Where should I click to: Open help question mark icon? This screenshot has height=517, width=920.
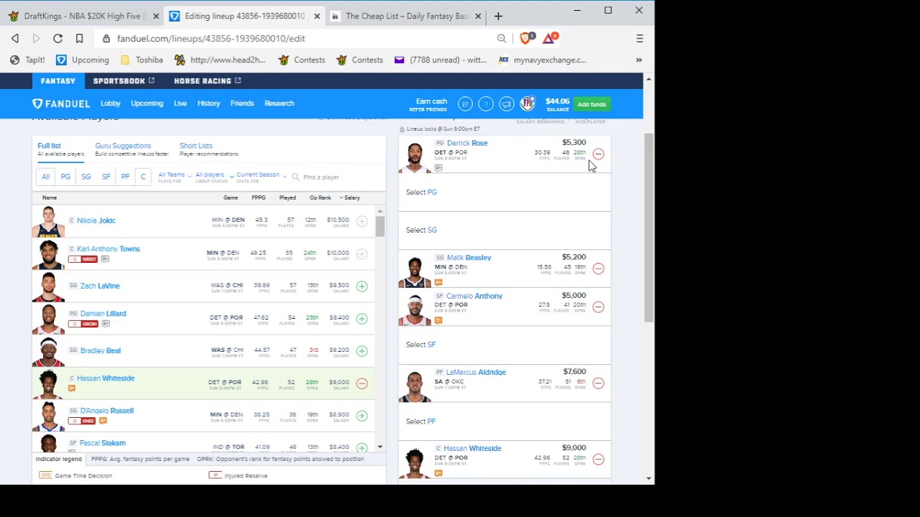(x=486, y=104)
